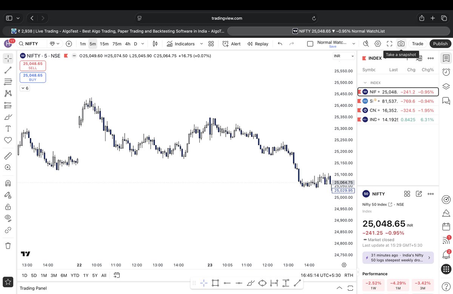453x294 pixels.
Task: Select the Text annotation tool
Action: click(x=8, y=129)
